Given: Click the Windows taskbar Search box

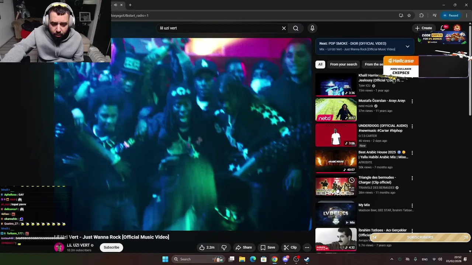Looking at the screenshot, I should 198,259.
